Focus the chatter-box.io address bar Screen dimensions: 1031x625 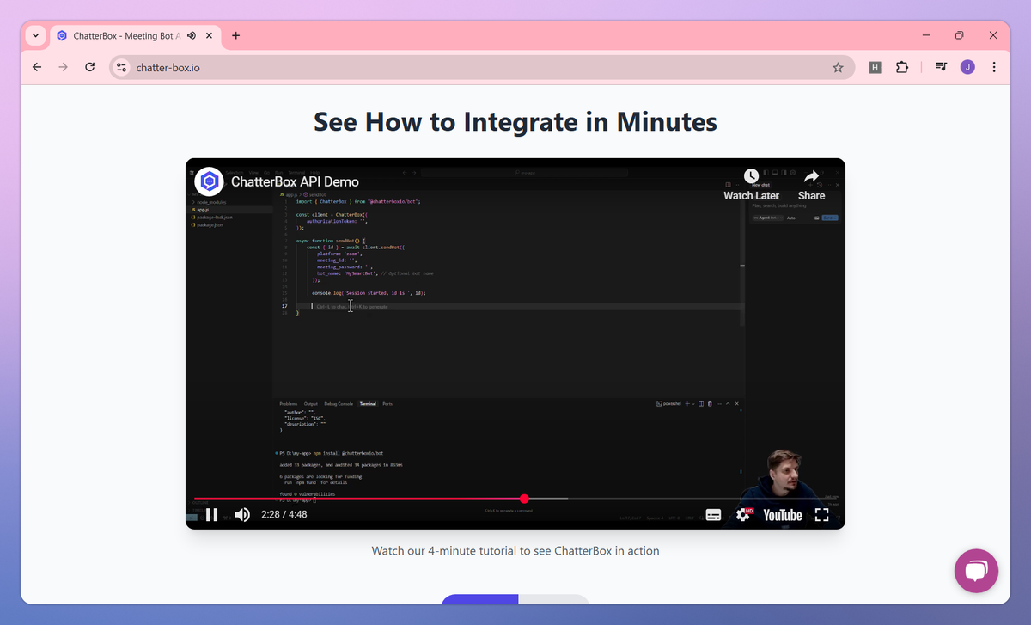(481, 67)
